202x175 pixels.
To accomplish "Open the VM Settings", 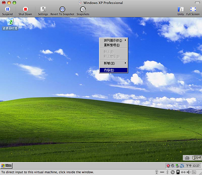I will pos(43,11).
